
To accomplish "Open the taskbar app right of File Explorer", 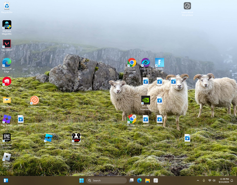I will (x=155, y=180).
